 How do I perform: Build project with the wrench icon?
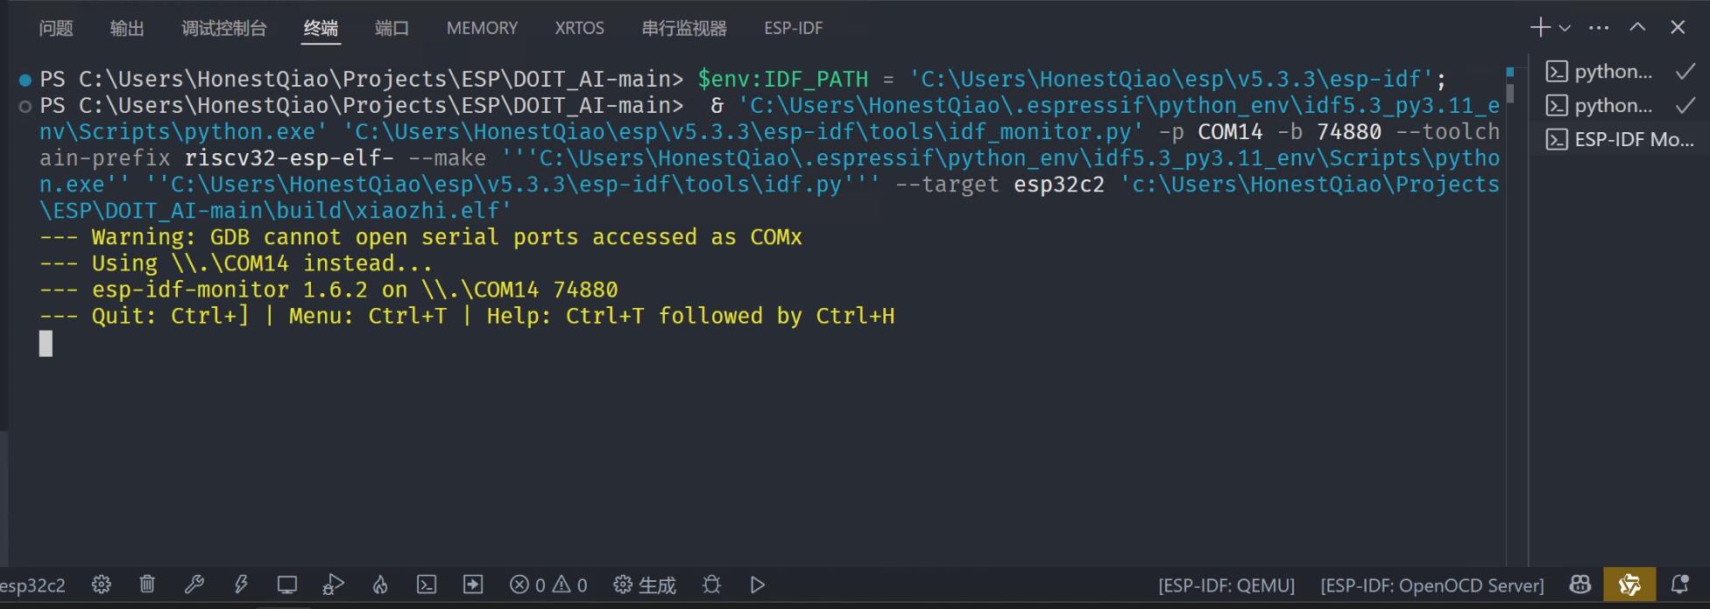point(194,584)
